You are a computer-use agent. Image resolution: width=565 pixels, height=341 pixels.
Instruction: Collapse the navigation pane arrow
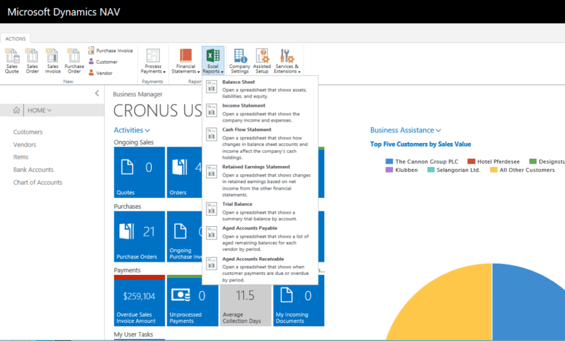97,93
